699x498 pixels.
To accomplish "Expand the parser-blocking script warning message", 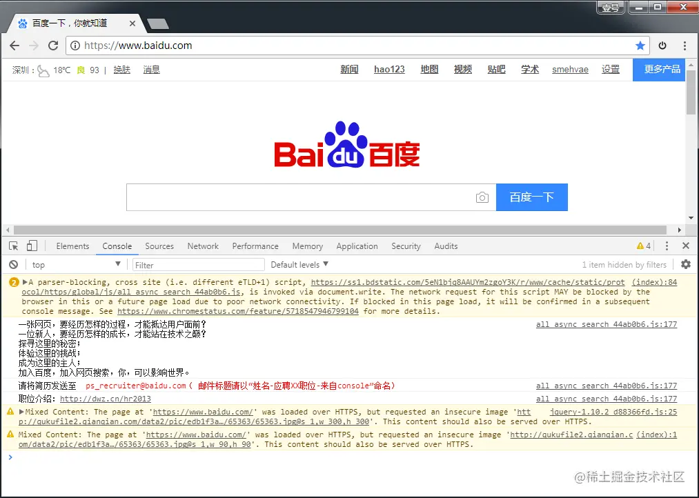I will click(25, 282).
